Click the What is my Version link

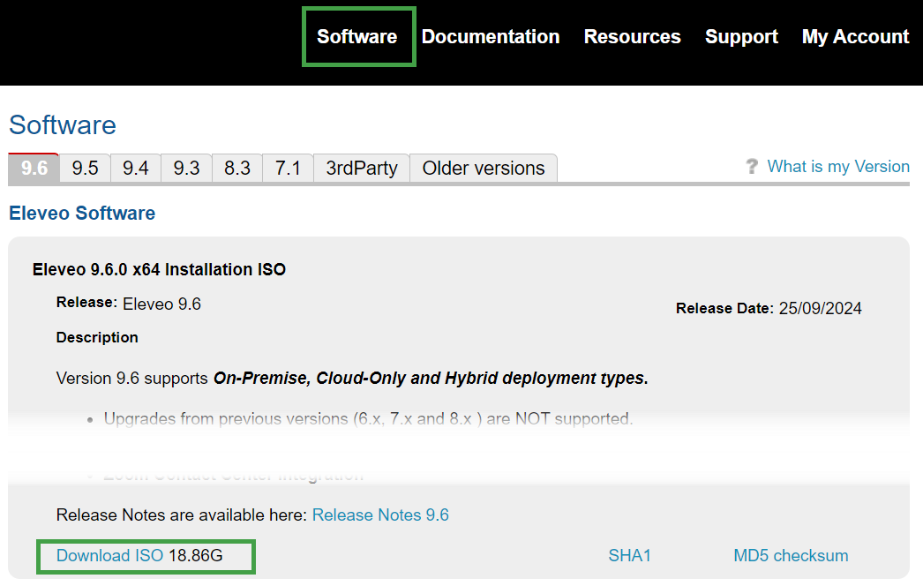(837, 167)
